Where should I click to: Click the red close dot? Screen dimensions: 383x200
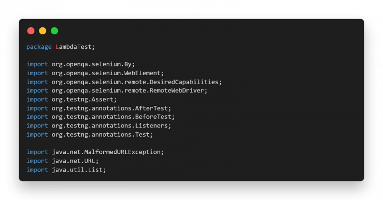[31, 31]
